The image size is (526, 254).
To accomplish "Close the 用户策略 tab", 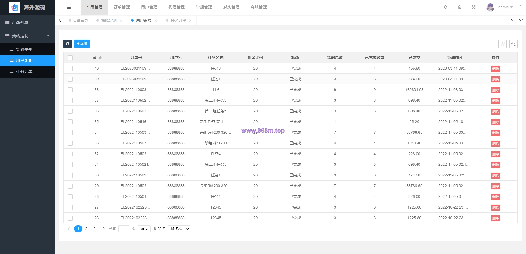I will click(x=156, y=21).
